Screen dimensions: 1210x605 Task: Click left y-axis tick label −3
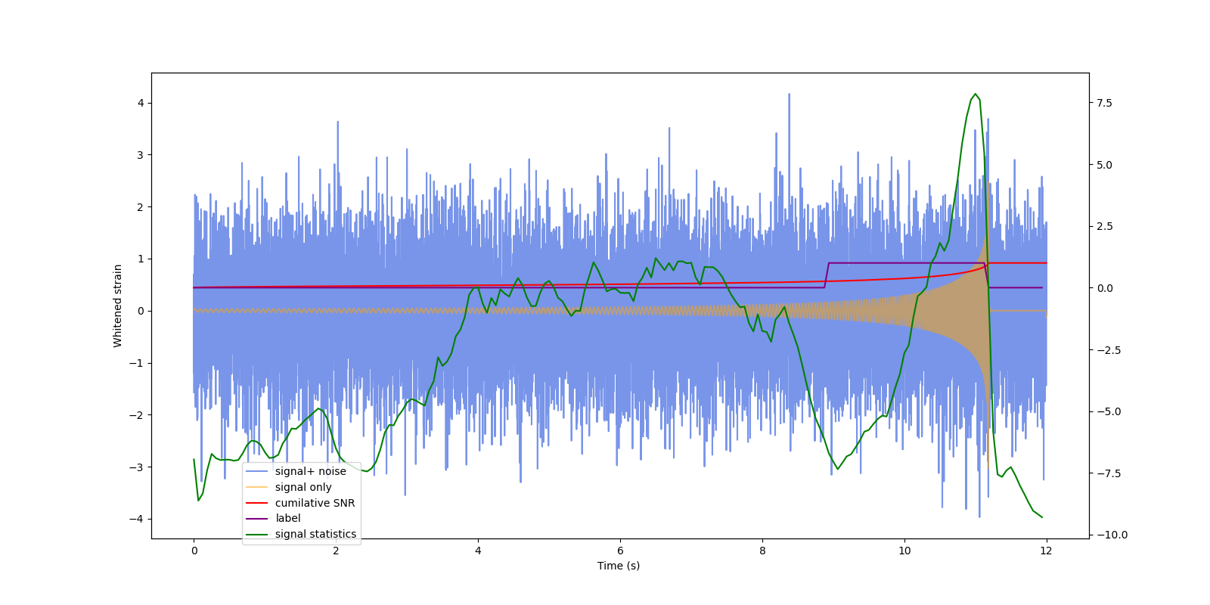tap(136, 467)
